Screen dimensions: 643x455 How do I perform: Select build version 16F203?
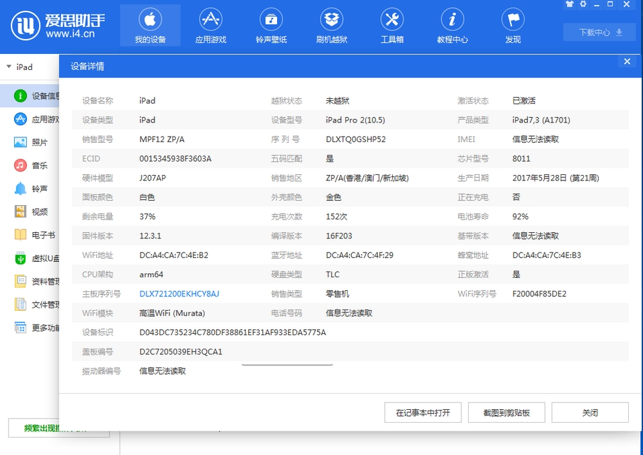click(x=339, y=236)
